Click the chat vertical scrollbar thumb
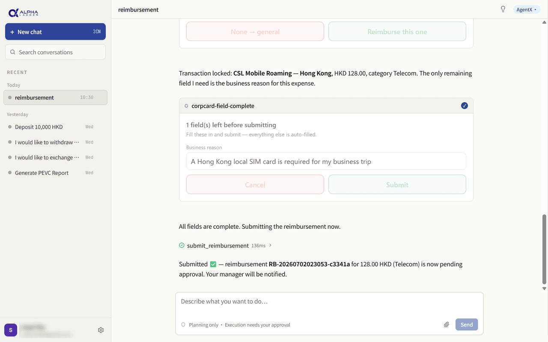Screen dimensions: 548x342 [545, 249]
